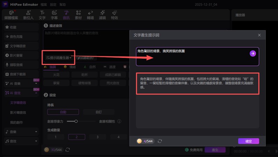Expand the 音樂 music sidebar section
The image size is (278, 157).
[x=36, y=132]
